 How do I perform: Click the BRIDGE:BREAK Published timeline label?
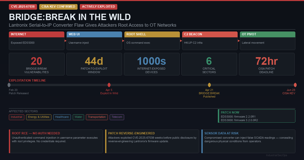coord(209,95)
